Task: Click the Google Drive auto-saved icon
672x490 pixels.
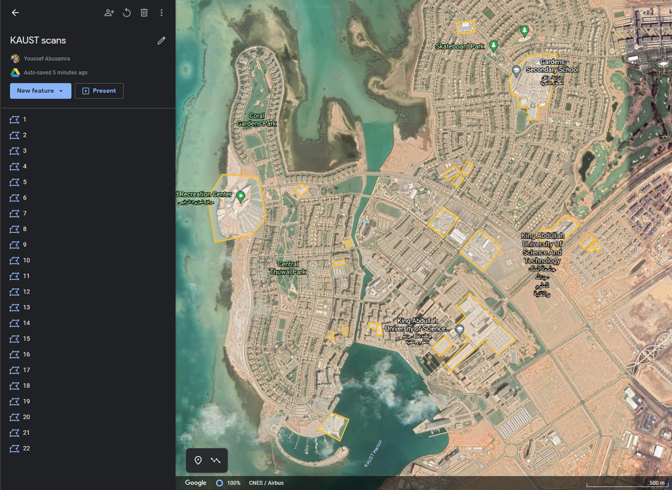Action: [x=15, y=73]
